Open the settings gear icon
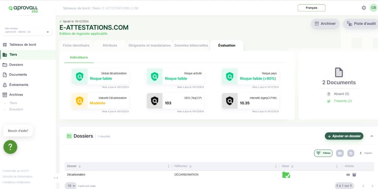Screen dimensions: 378x189 [x=364, y=8]
